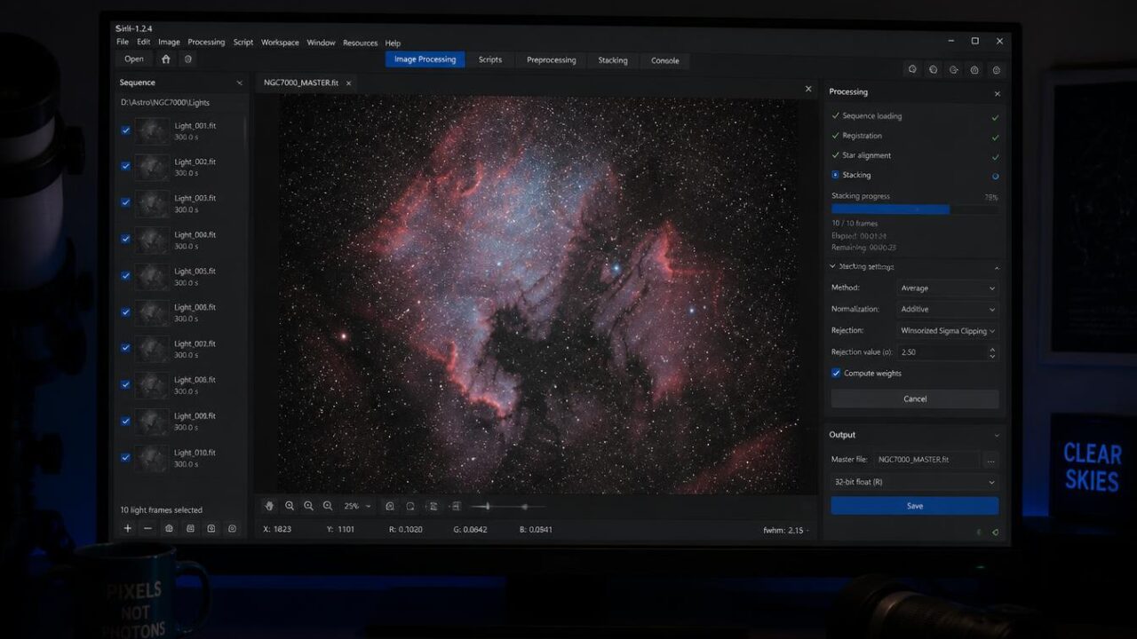This screenshot has height=639, width=1137.
Task: Click the Master file name field
Action: [x=926, y=460]
